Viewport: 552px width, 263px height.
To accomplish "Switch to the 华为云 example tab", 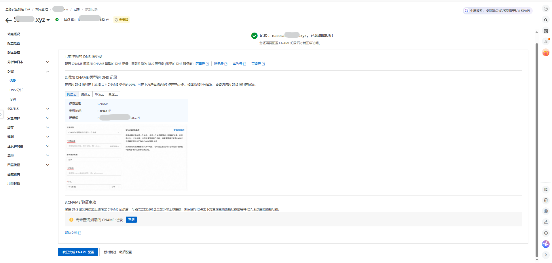I will tap(99, 94).
